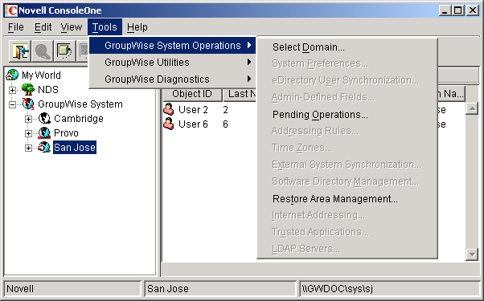Collapse the GroupWise System node
The image size is (484, 301).
[x=12, y=104]
